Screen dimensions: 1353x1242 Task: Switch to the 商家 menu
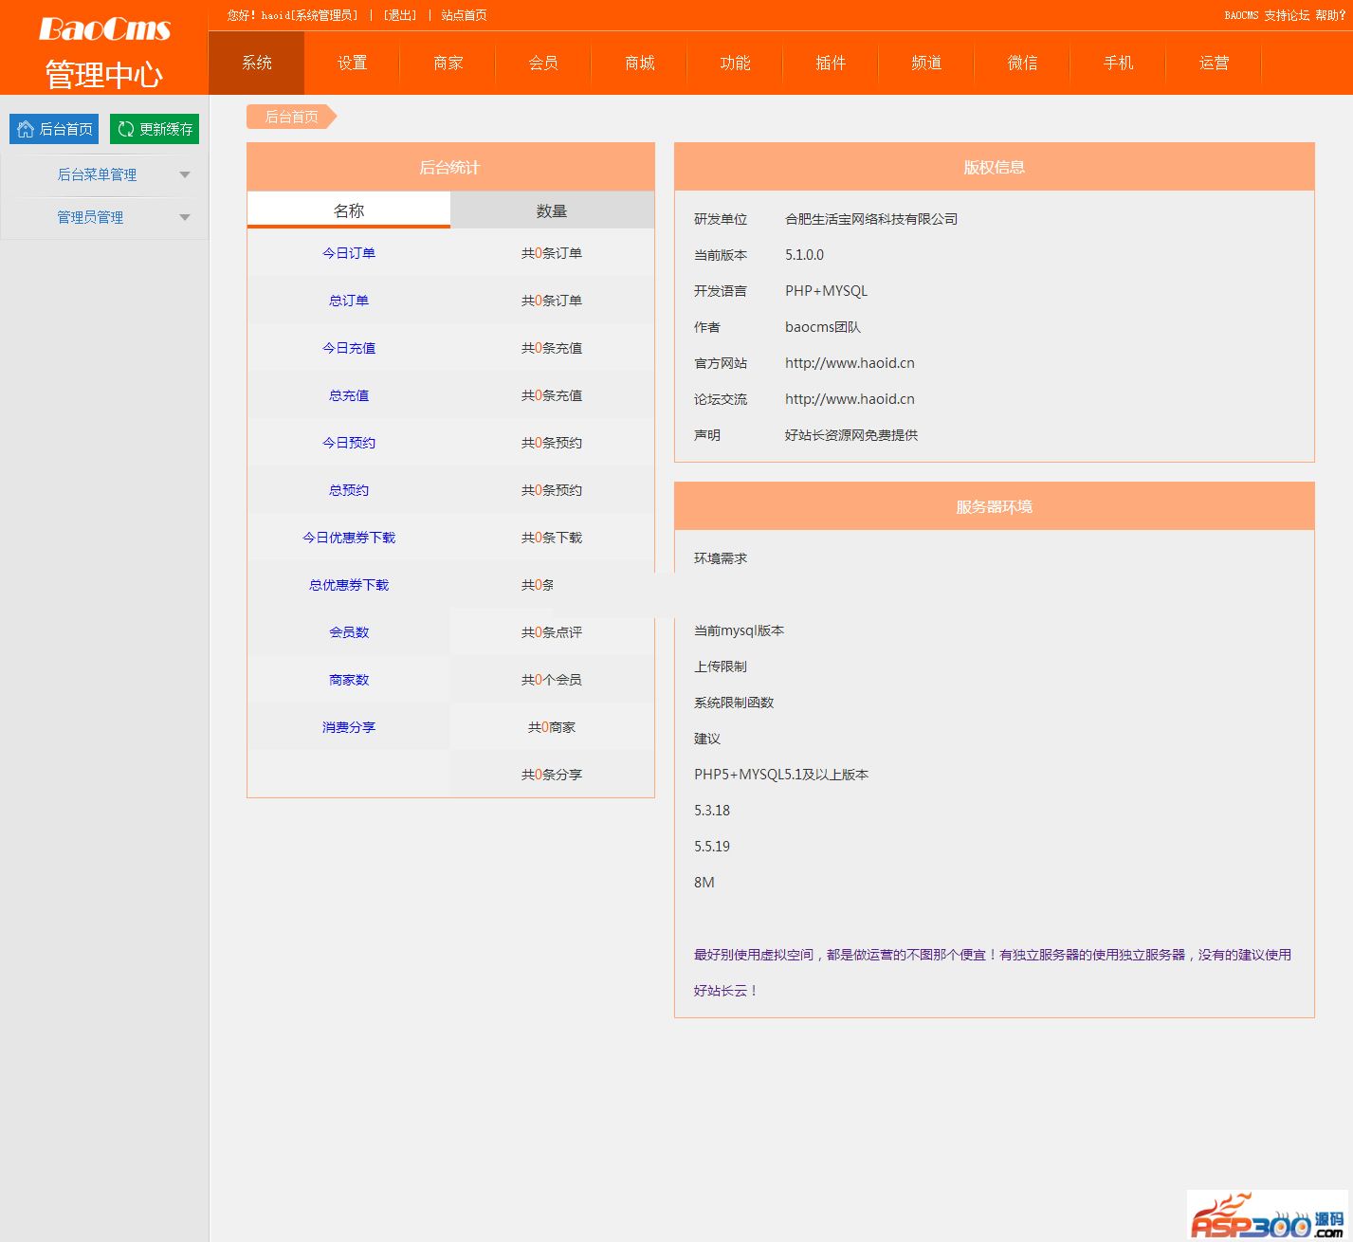tap(448, 63)
